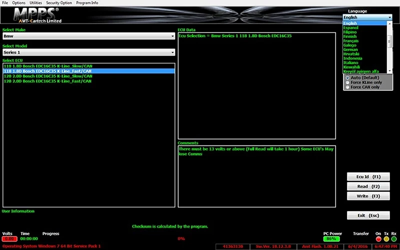
Task: Open the Security Option menu
Action: [x=59, y=3]
